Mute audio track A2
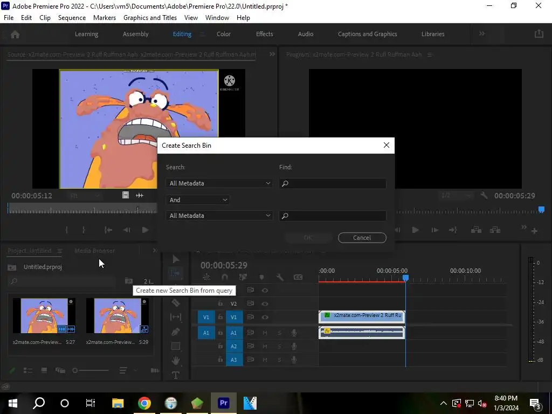 pos(265,347)
